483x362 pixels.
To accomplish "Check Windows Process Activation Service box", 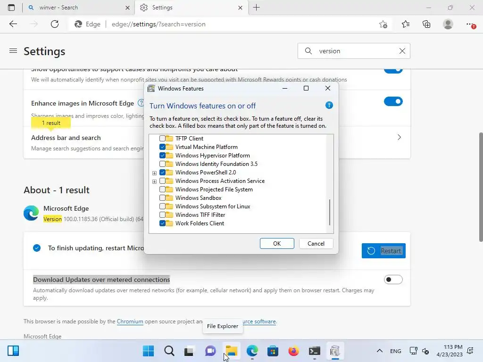I will 162,181.
